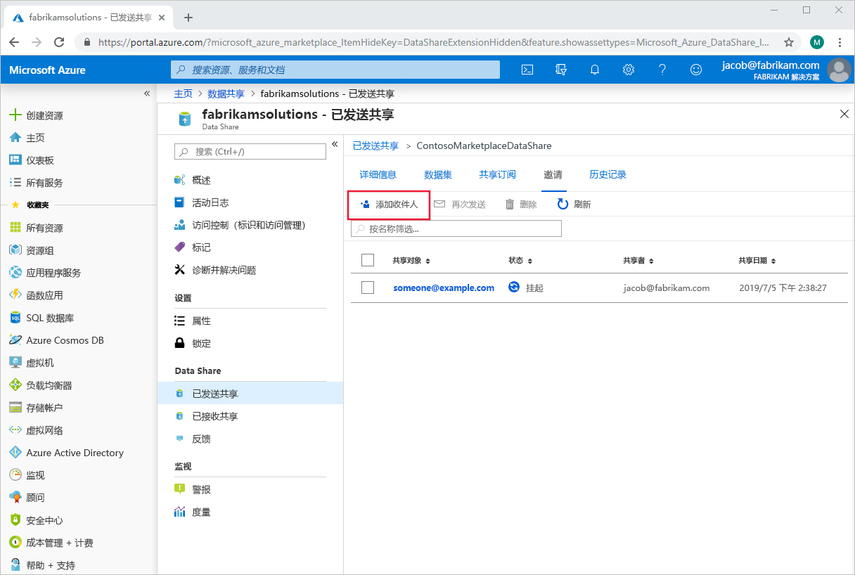Open the someone@example.com link
855x575 pixels.
[x=443, y=287]
